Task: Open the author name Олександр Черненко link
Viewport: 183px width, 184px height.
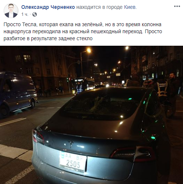Action: (48, 7)
